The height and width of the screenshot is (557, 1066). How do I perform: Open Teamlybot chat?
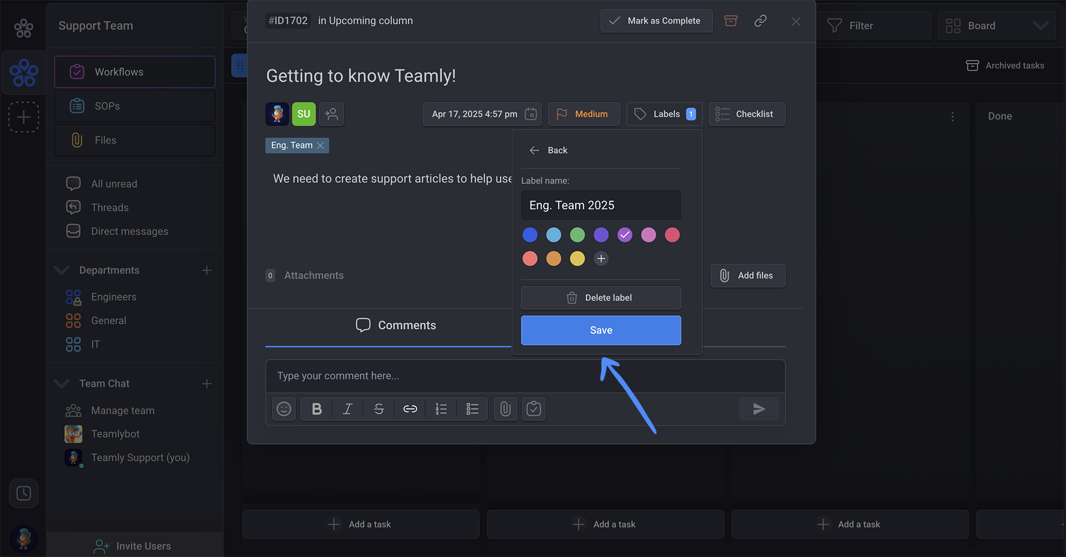(102, 434)
